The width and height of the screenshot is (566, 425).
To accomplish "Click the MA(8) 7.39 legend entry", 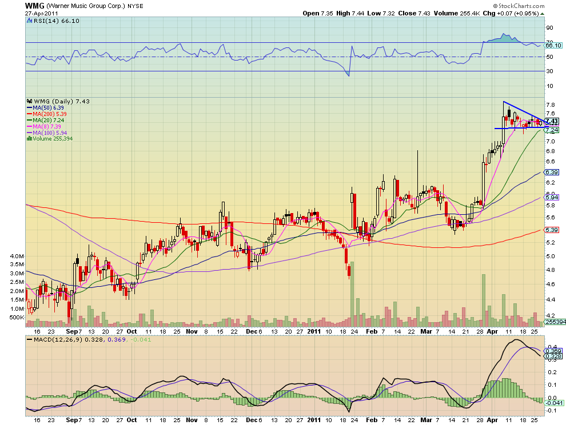I will [44, 127].
